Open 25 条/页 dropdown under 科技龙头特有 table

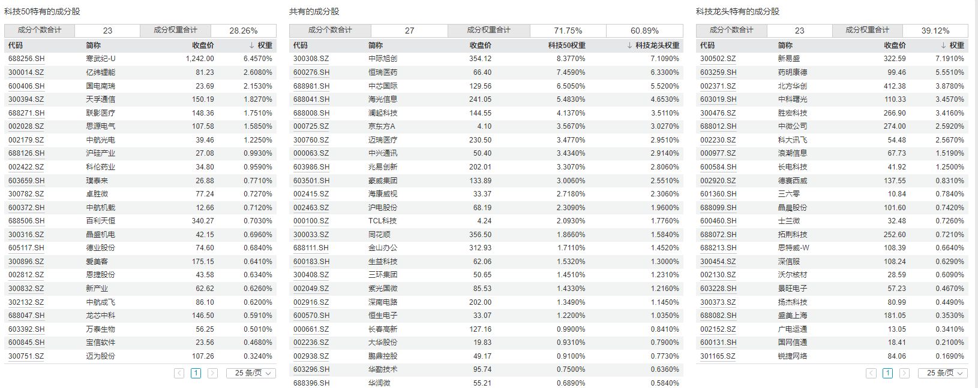(x=943, y=373)
